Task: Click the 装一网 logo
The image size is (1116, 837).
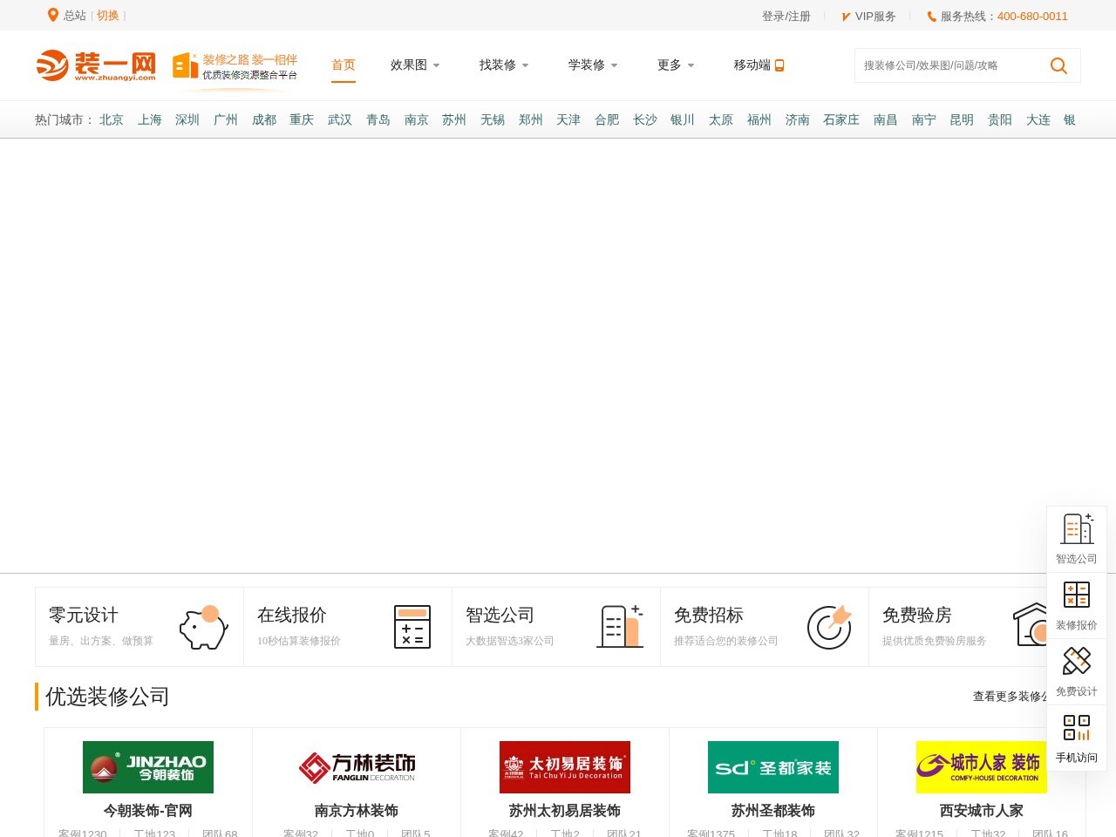Action: click(x=96, y=65)
